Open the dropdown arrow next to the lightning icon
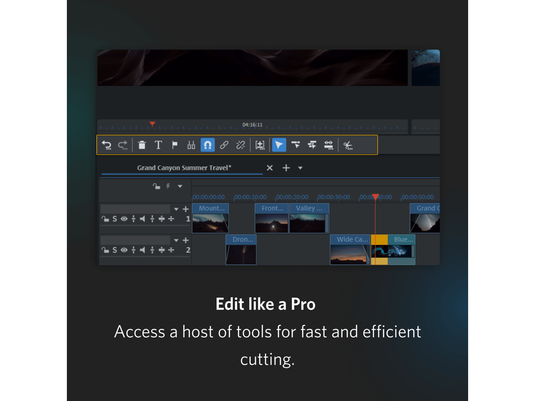Screen dimensions: 535x401 coord(180,186)
